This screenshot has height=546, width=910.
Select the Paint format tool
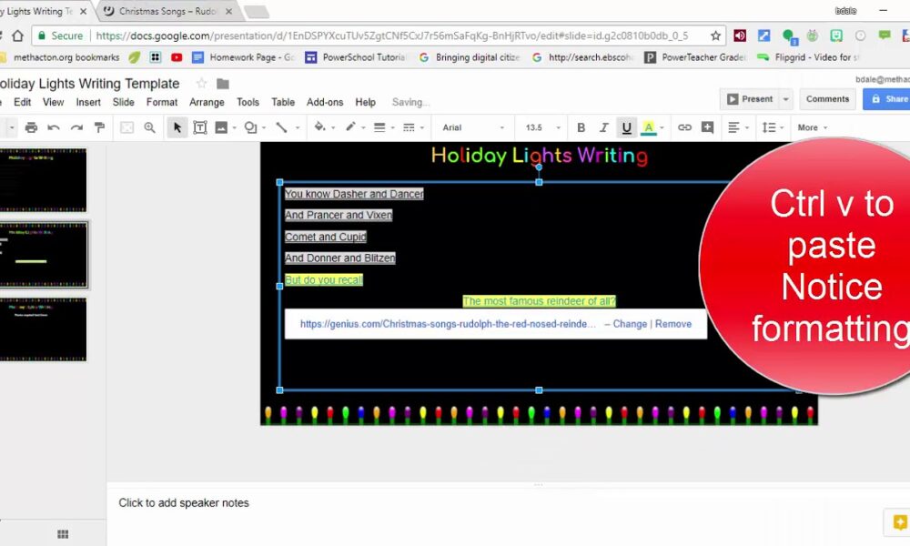(x=100, y=127)
